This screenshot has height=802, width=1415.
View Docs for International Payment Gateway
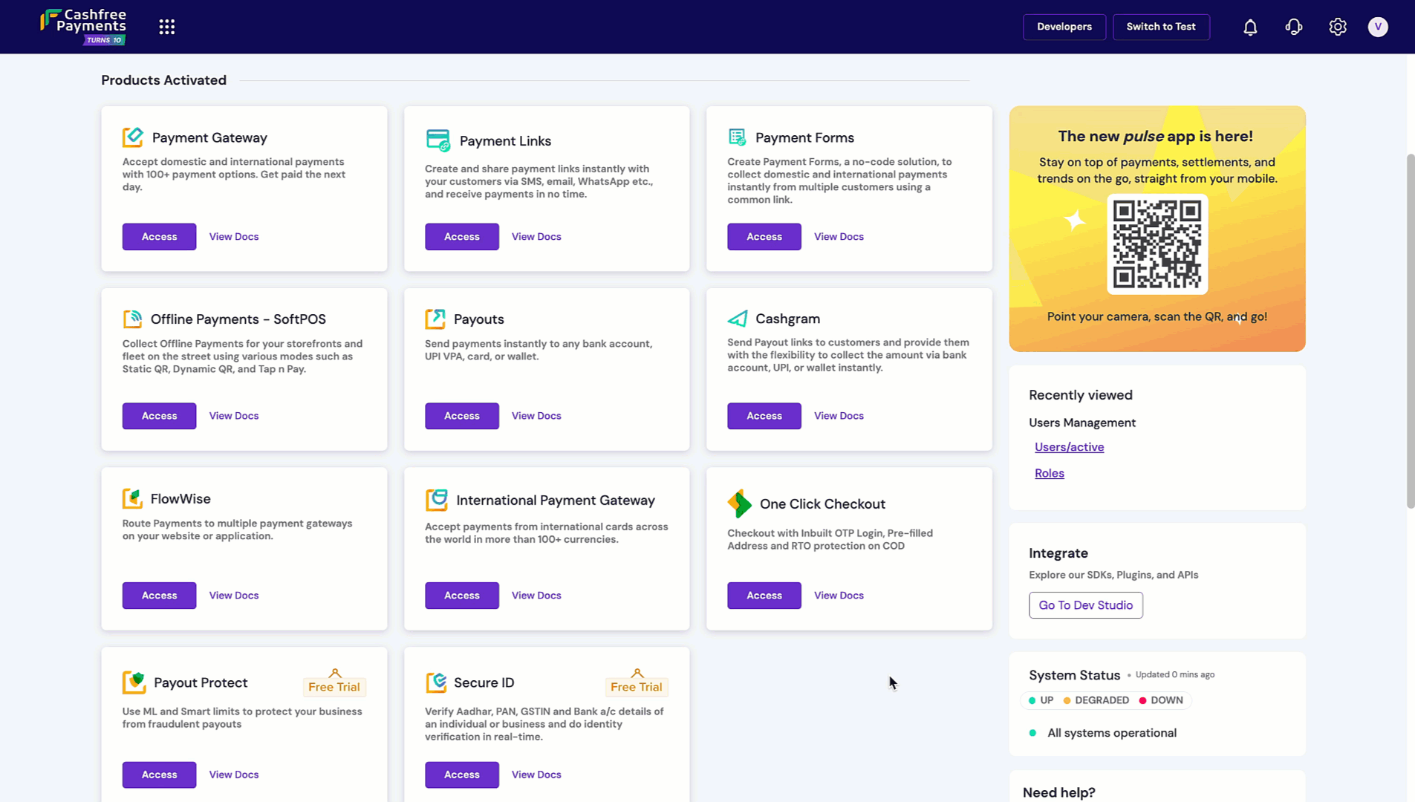pyautogui.click(x=536, y=596)
